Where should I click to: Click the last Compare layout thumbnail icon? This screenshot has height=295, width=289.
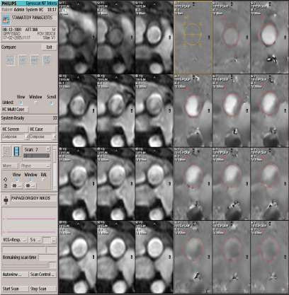pos(47,61)
